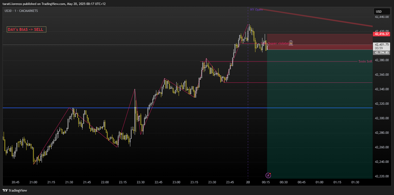Click the 23:30 time axis label
Image resolution: width=394 pixels, height=195 pixels.
[212, 182]
